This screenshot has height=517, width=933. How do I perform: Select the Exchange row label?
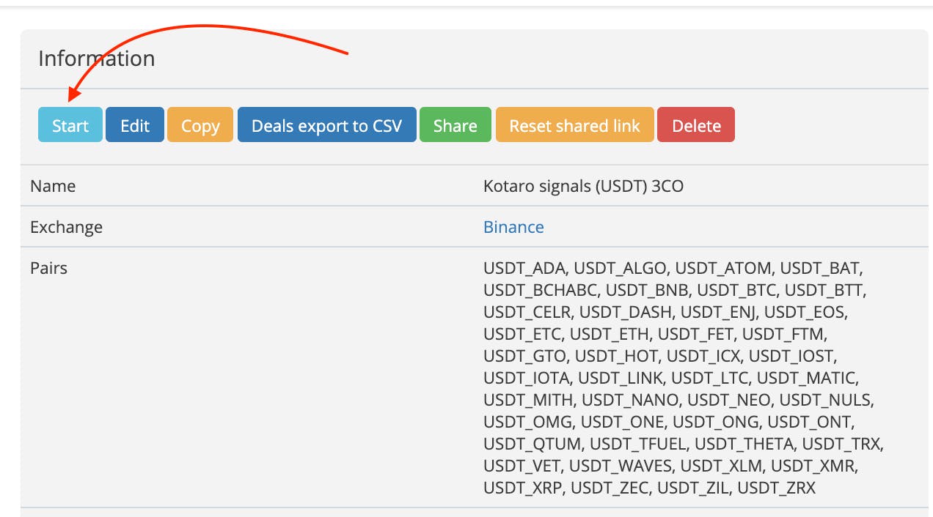66,227
